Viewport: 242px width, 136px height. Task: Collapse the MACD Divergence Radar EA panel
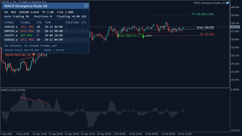(x=86, y=6)
